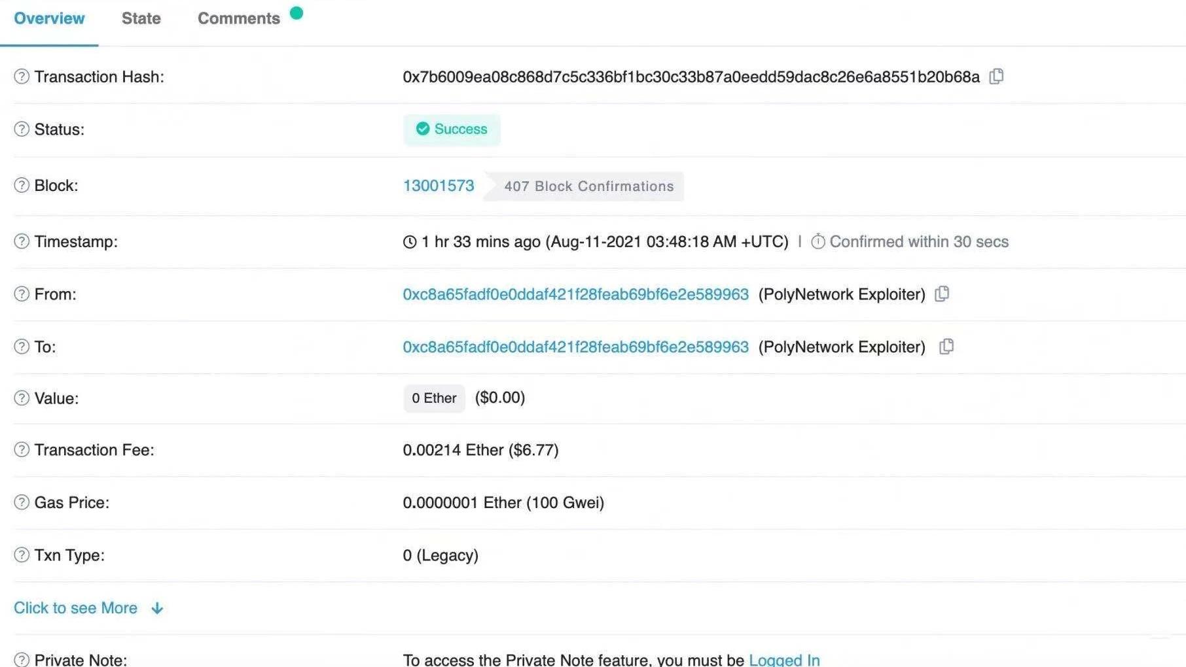
Task: Copy the transaction hash to clipboard
Action: point(996,77)
